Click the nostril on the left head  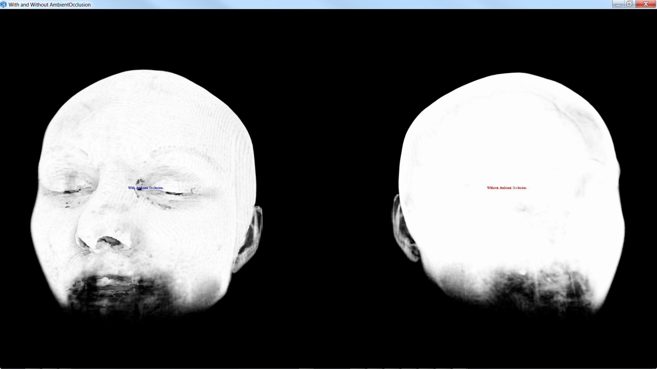[110, 242]
